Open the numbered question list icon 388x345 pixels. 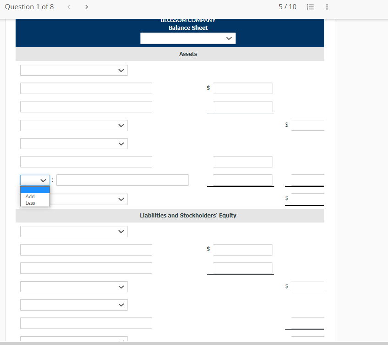point(310,7)
